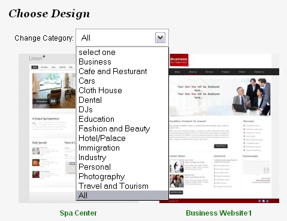Open the Change Category combo box
Image resolution: width=287 pixels, height=221 pixels.
[122, 38]
